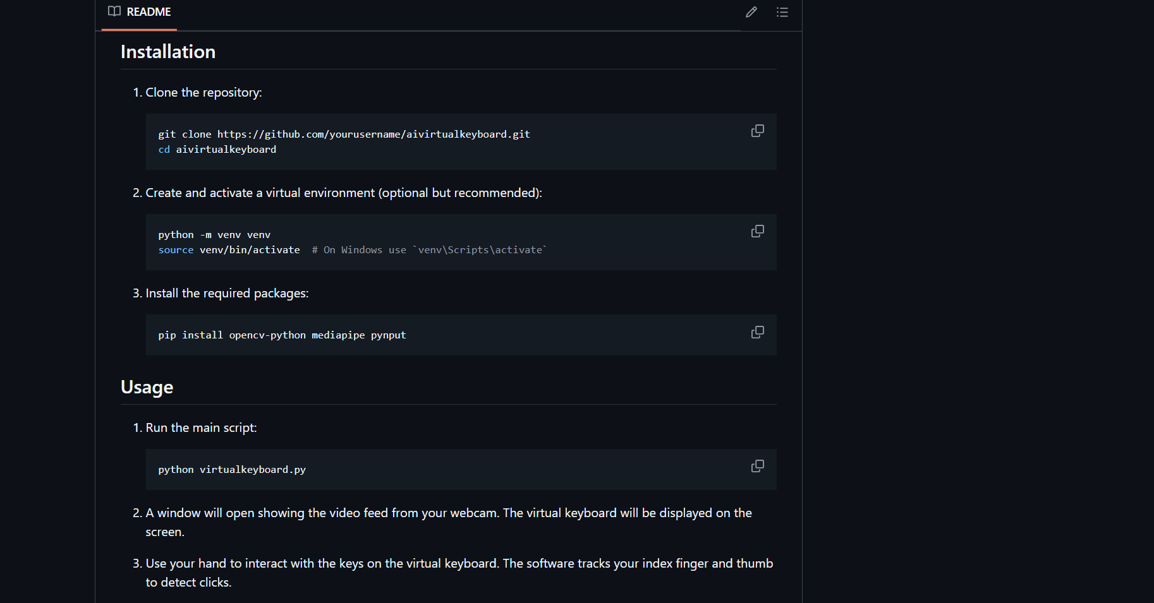Screen dimensions: 1154x603
Task: Click 'Install the required packages' step text
Action: 227,293
